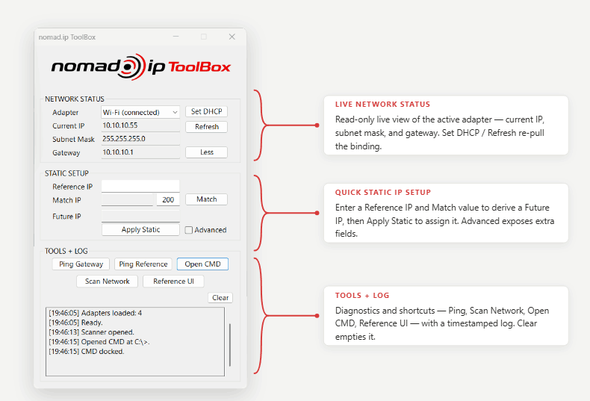Screen dimensions: 590x401
Task: Click Ping Reference button
Action: click(143, 264)
